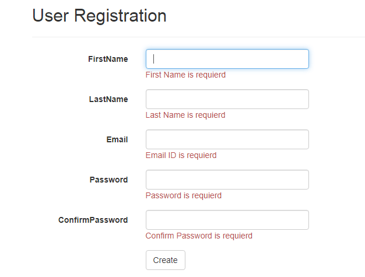Focus the ConfirmPassword input field
The width and height of the screenshot is (365, 277).
click(227, 220)
